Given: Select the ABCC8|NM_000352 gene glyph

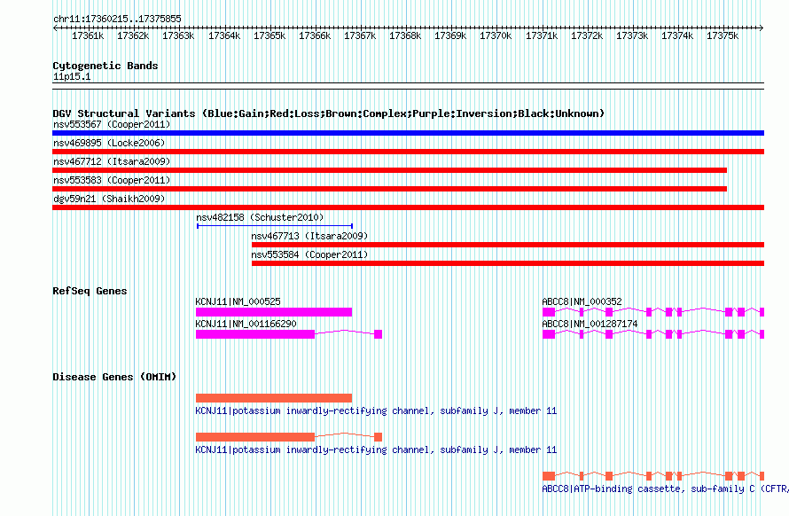Looking at the screenshot, I should 653,312.
